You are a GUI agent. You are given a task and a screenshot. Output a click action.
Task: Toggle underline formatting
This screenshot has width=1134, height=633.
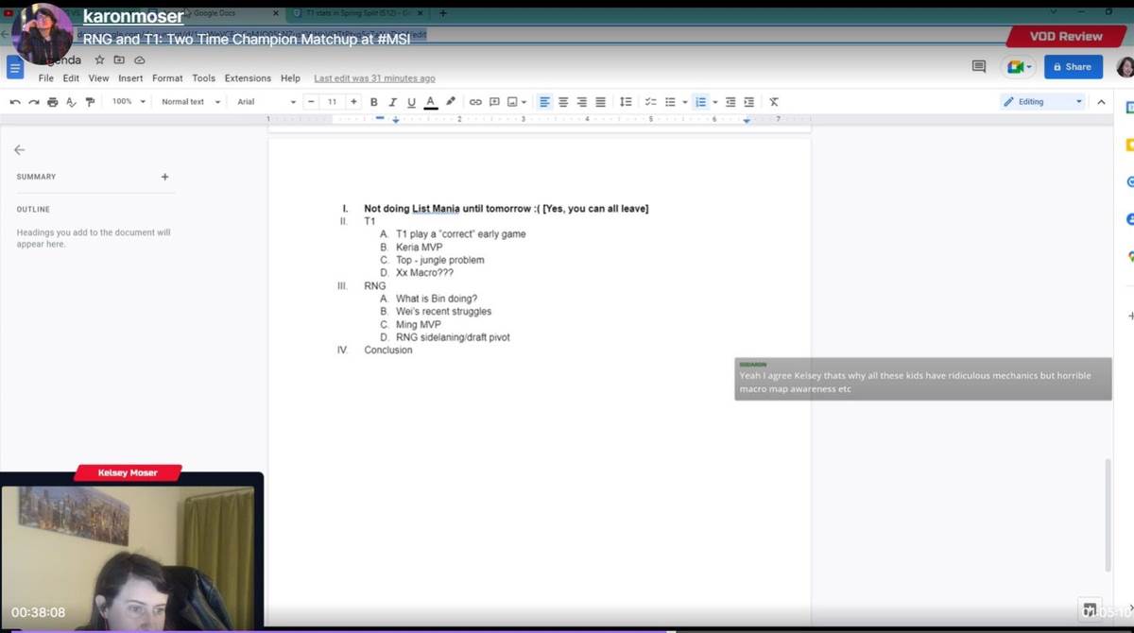[x=411, y=102]
